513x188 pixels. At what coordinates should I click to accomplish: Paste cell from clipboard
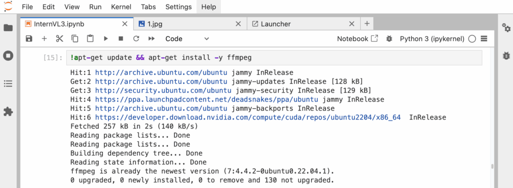point(90,39)
